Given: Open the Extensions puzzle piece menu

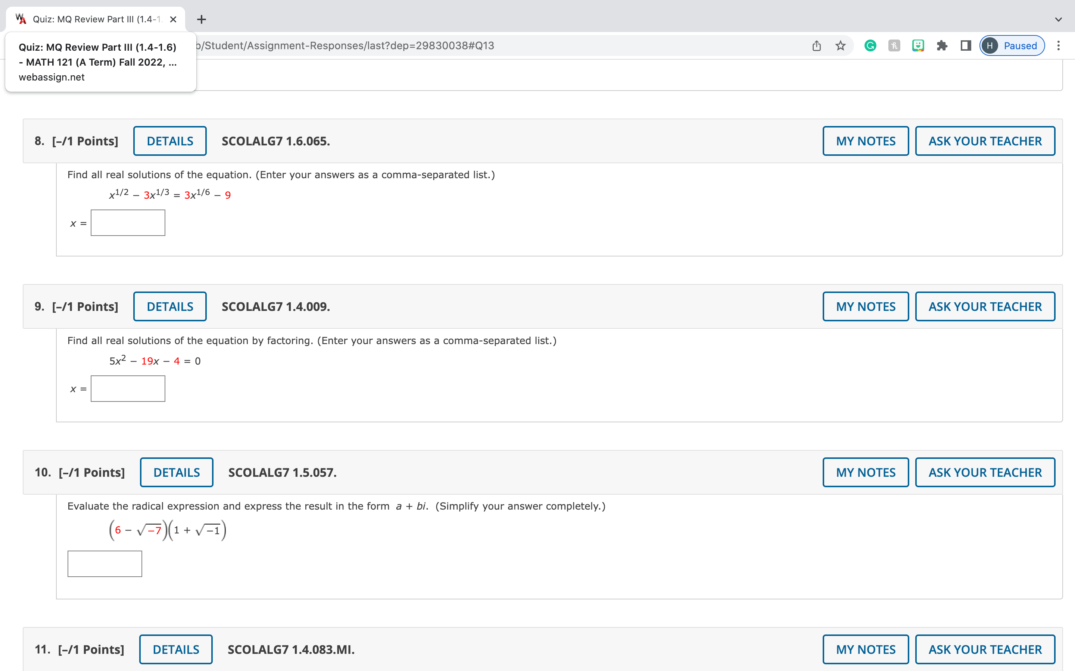Looking at the screenshot, I should [x=942, y=46].
